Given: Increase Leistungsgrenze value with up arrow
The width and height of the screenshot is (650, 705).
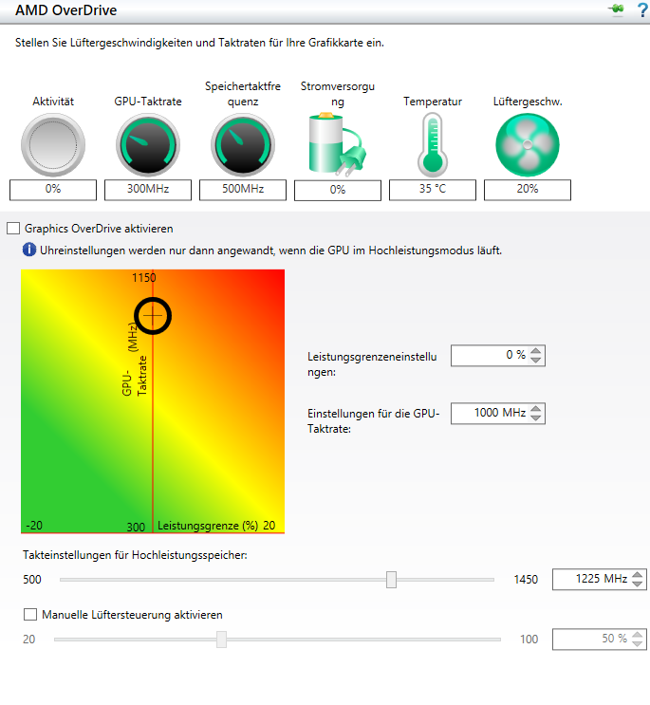Looking at the screenshot, I should 536,351.
